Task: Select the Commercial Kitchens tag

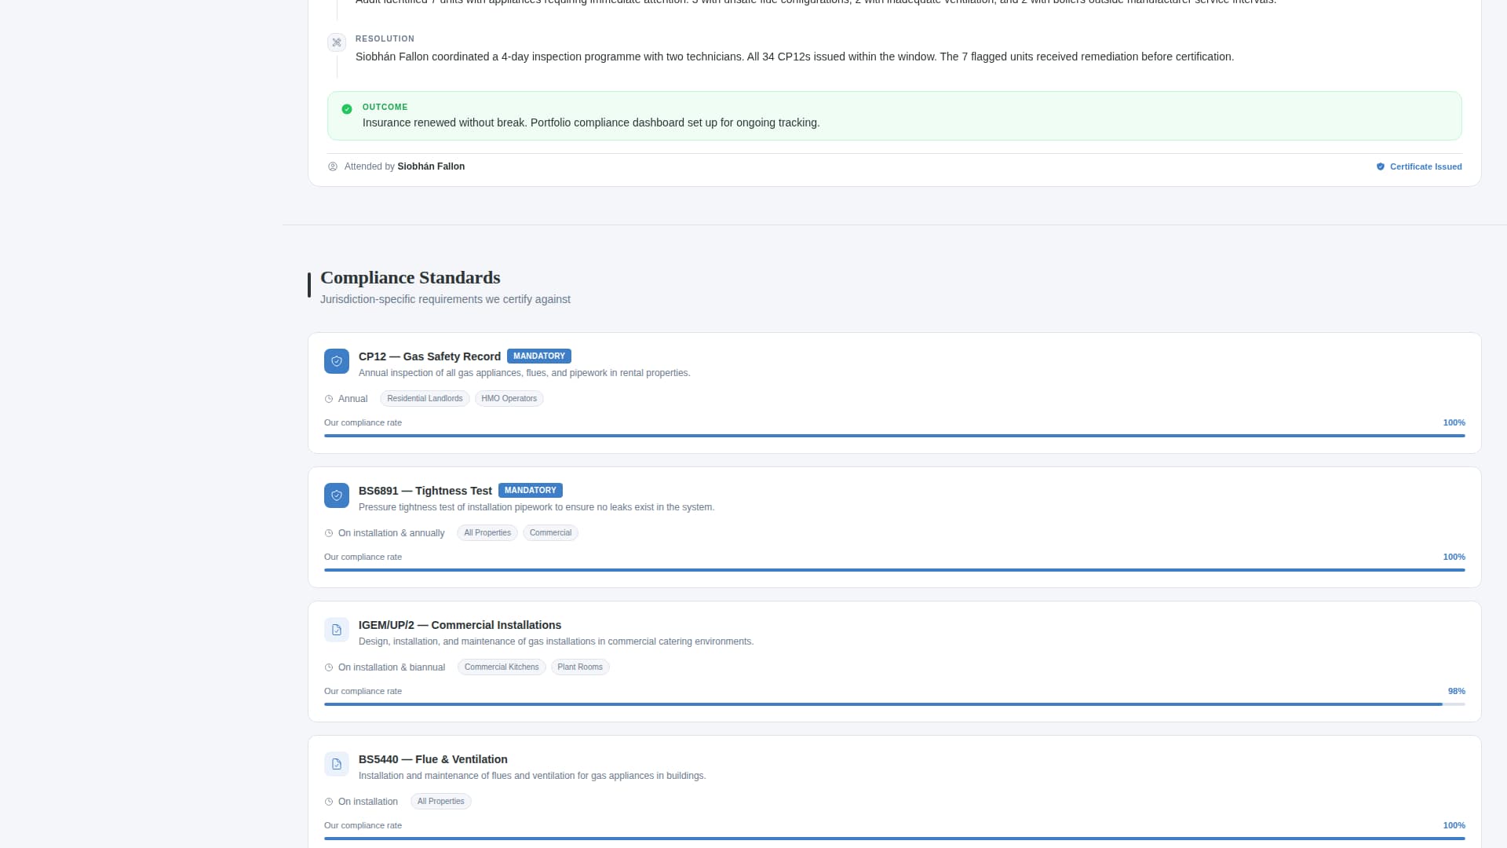Action: 502,667
